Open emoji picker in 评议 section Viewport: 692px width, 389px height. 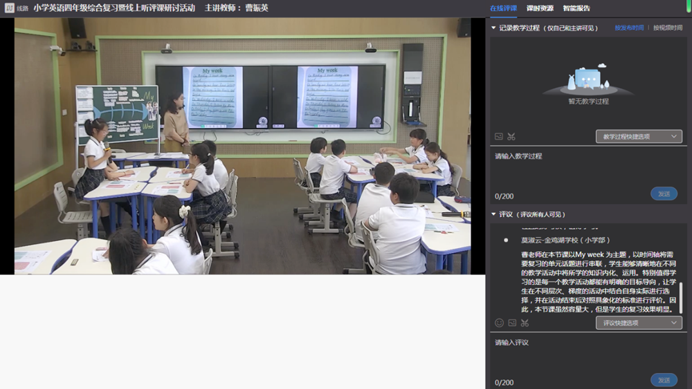click(x=499, y=323)
